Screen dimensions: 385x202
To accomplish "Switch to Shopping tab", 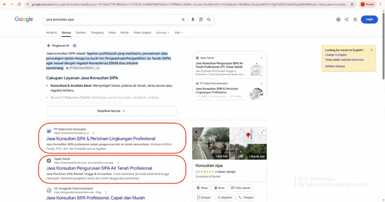I will (97, 32).
